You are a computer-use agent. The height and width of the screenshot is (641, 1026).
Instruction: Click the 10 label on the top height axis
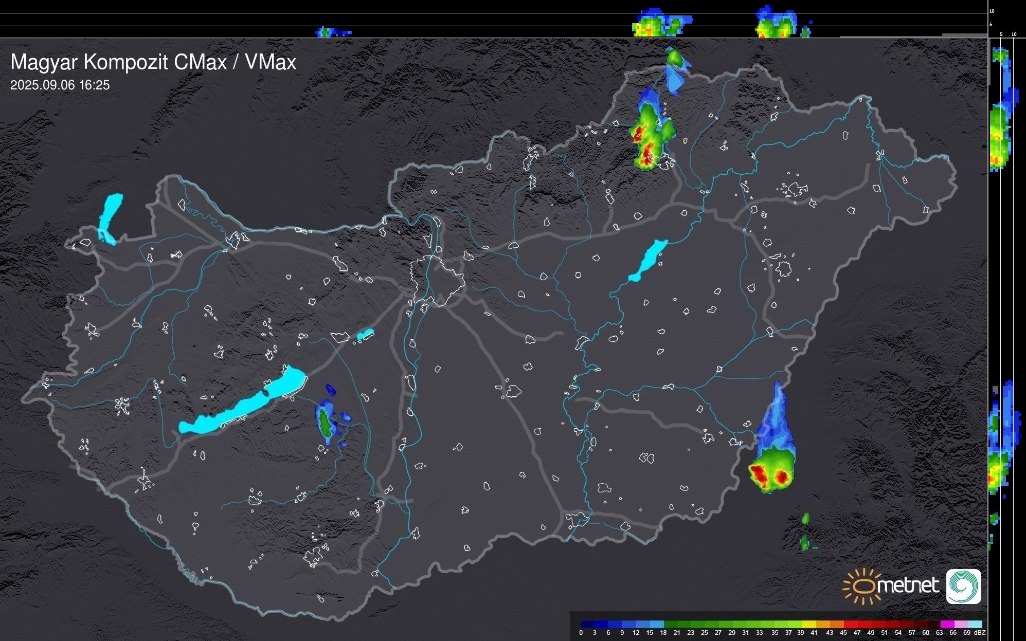click(992, 11)
